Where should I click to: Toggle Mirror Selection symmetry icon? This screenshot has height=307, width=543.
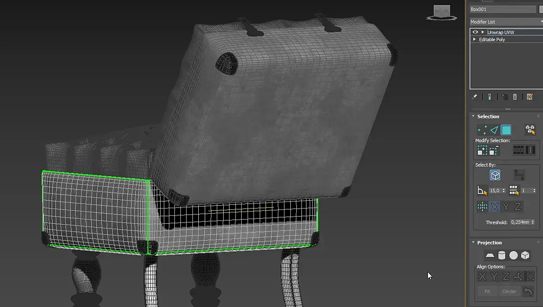[482, 207]
